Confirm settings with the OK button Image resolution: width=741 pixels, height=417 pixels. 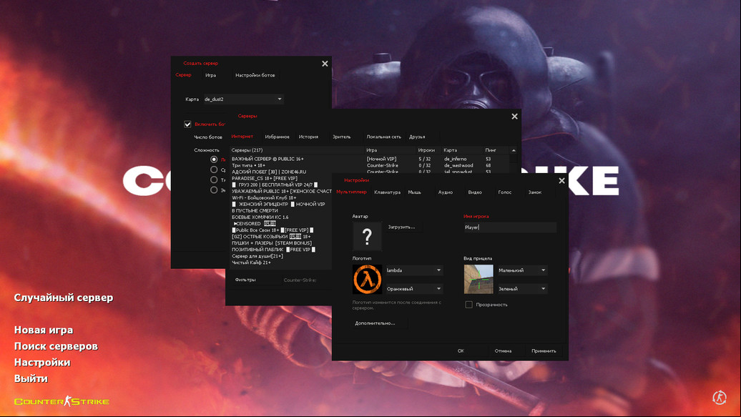[x=461, y=350]
